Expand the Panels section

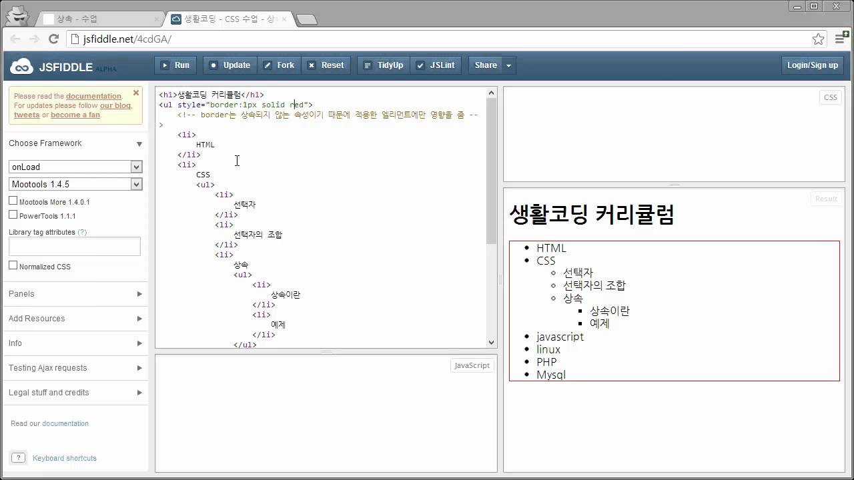[x=75, y=294]
